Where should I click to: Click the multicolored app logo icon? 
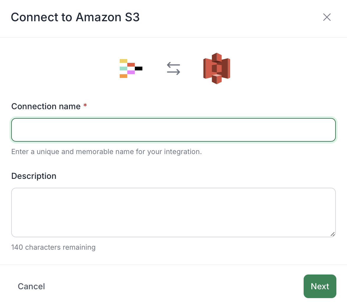(131, 68)
